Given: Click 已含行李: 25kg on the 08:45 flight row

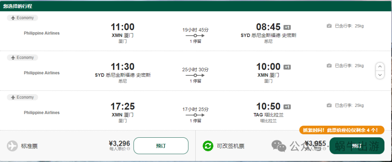Looking at the screenshot, I should [x=349, y=26].
